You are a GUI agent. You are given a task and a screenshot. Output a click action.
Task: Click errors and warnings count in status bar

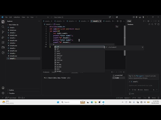coord(21,98)
